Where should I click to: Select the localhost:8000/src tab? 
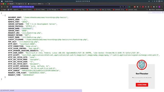tap(37, 4)
